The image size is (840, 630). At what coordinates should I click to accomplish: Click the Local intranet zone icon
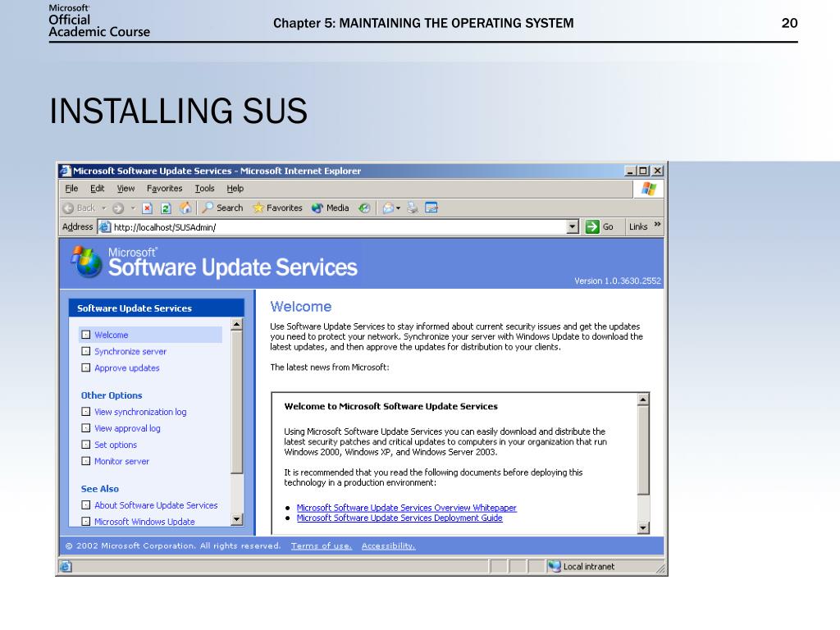554,566
